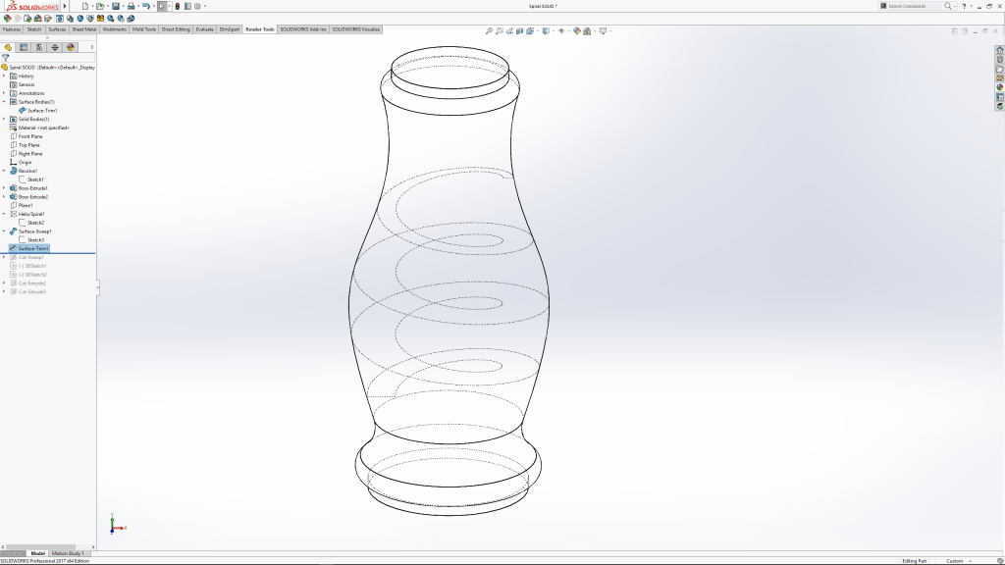The image size is (1005, 565).
Task: Expand the Boss-Extrude1 feature
Action: 4,188
